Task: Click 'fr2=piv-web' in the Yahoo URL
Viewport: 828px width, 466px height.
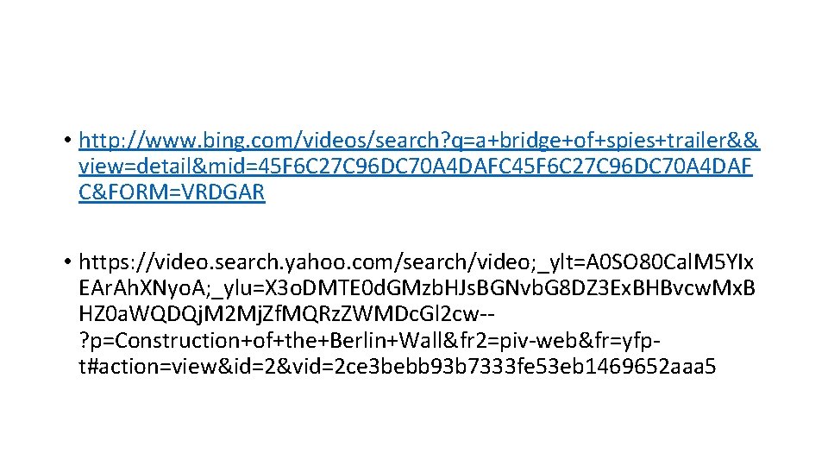Action: (x=519, y=340)
